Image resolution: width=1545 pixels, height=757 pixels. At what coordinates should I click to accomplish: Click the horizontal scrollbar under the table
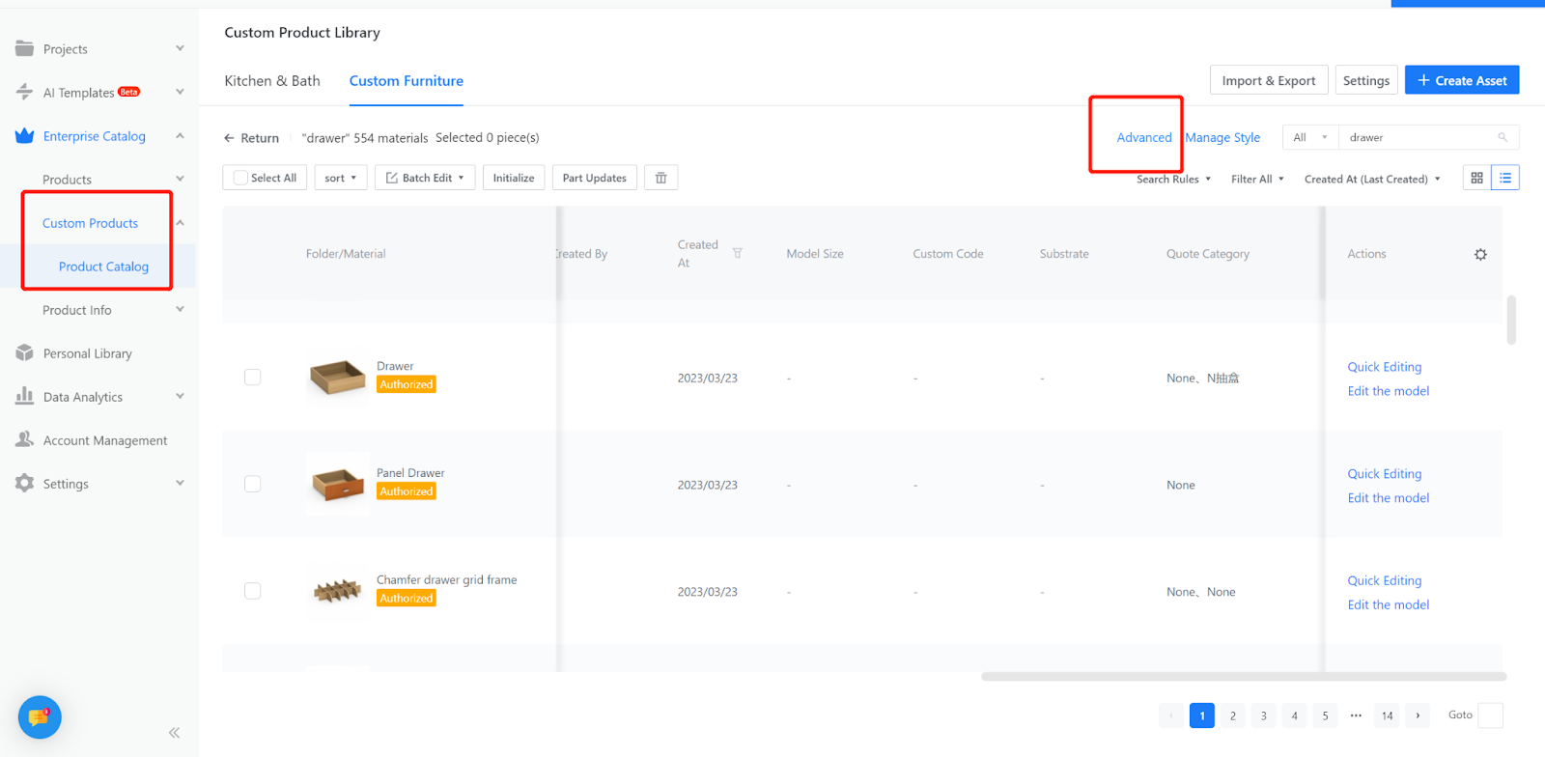tap(1244, 677)
